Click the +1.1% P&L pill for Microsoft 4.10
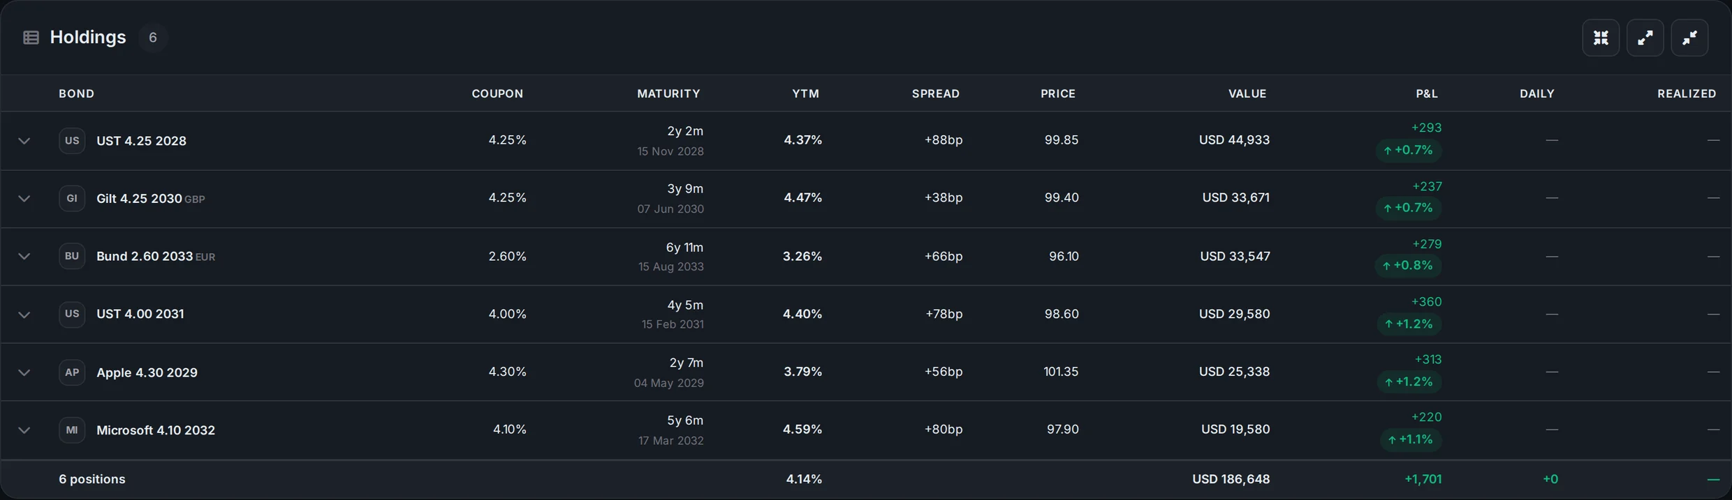The height and width of the screenshot is (500, 1732). pos(1411,440)
